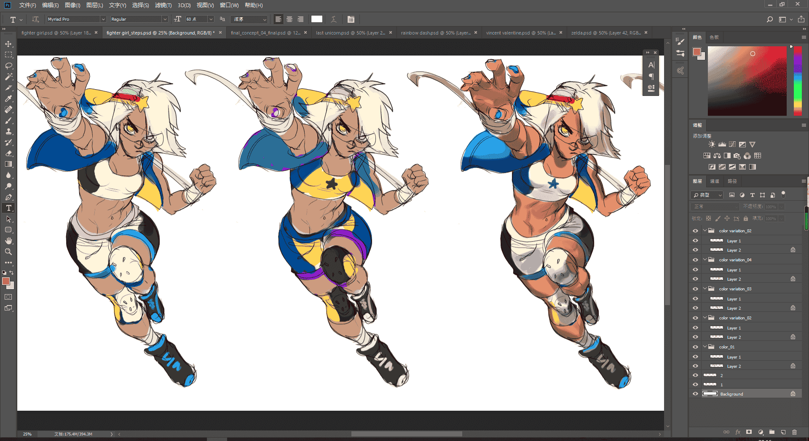This screenshot has height=441, width=809.
Task: Select the Zoom tool
Action: [8, 252]
